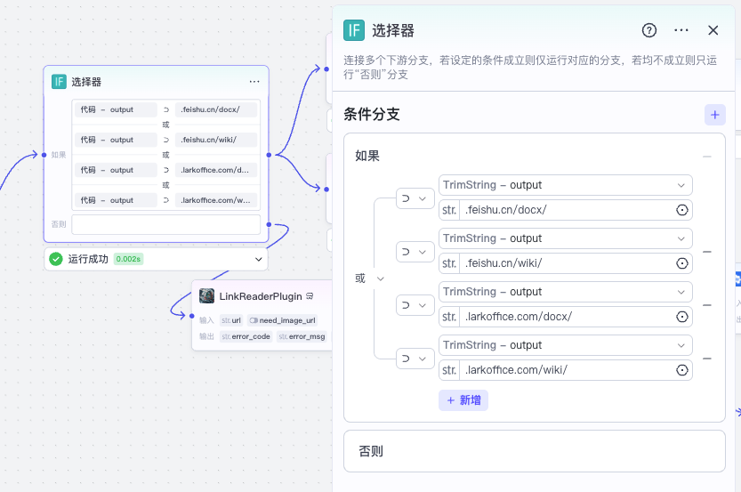The height and width of the screenshot is (492, 741).
Task: Open the 选择器 panel more options menu
Action: click(681, 30)
